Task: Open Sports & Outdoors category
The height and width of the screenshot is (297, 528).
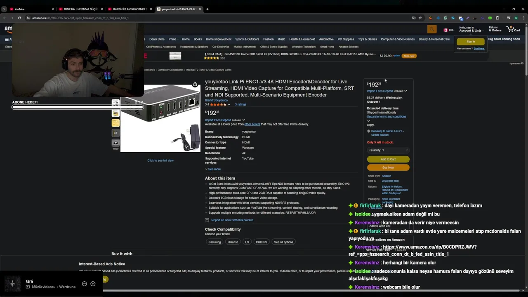Action: (x=247, y=39)
